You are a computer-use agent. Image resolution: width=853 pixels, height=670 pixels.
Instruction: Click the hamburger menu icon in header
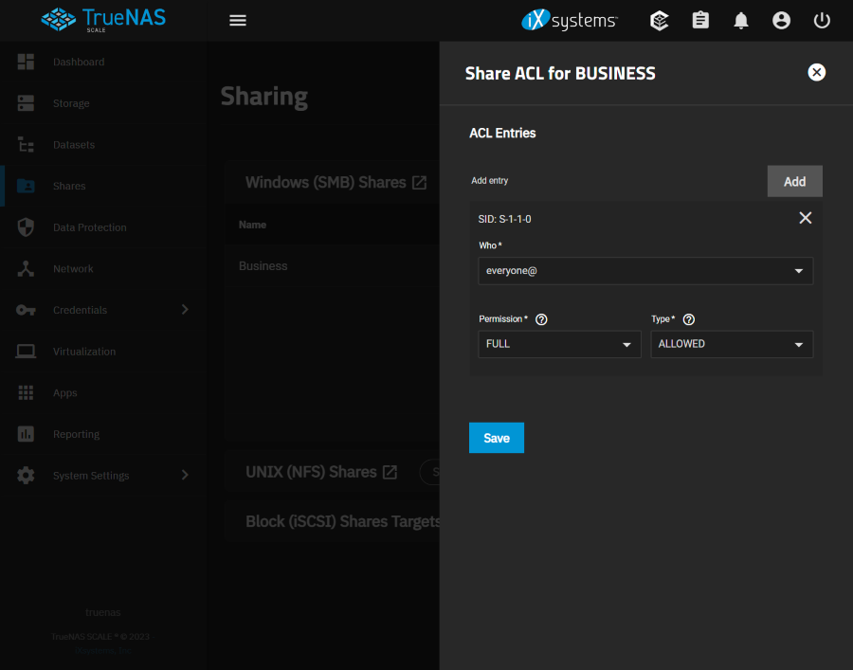[x=238, y=20]
